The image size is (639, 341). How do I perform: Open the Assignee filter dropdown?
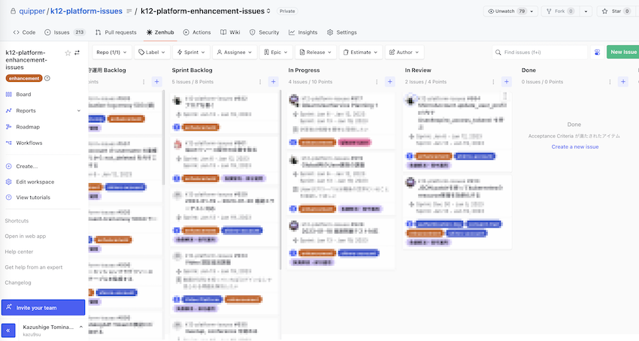[x=235, y=52]
